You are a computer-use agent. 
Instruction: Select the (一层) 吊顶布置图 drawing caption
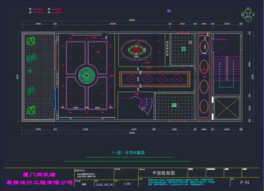(129, 152)
